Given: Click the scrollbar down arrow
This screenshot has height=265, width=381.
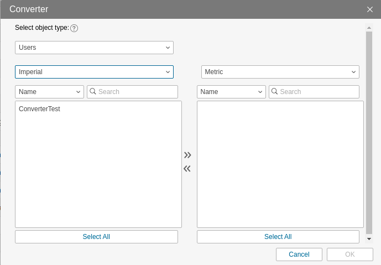Looking at the screenshot, I should (369, 239).
